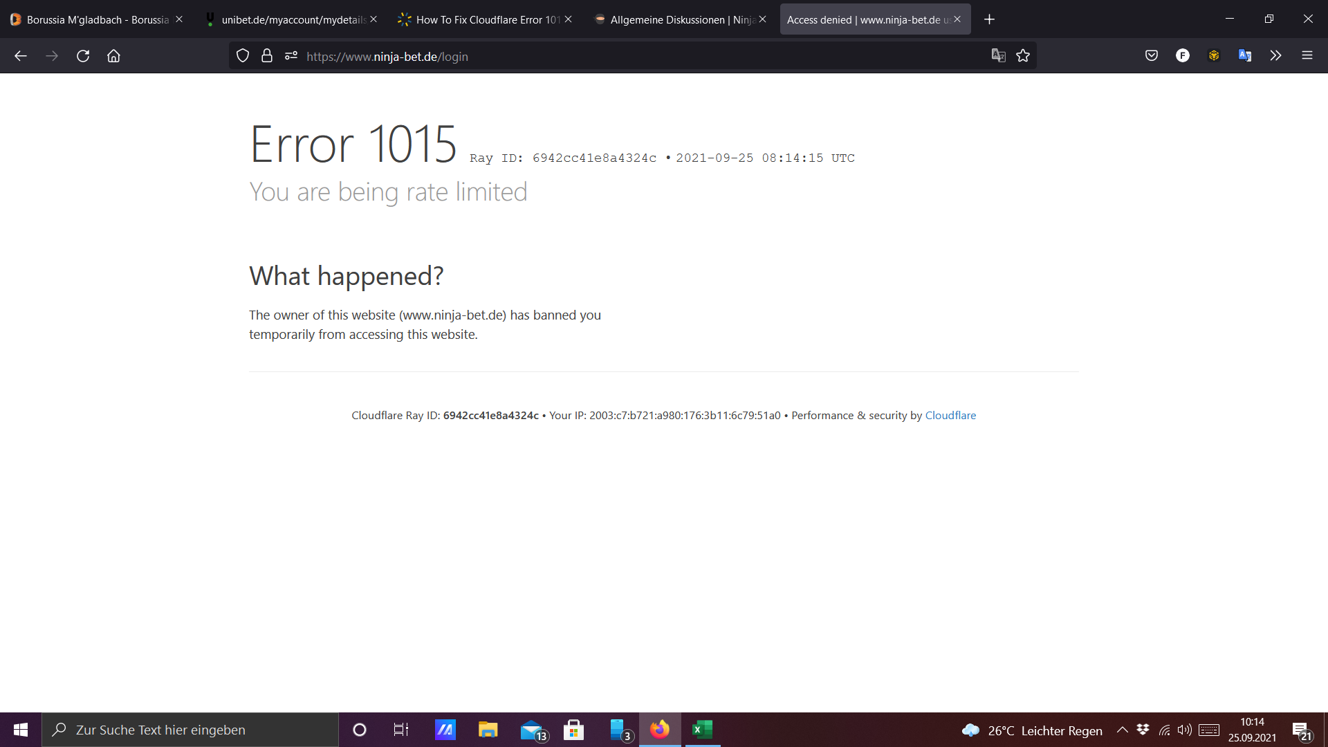Minimize the Firefox window
Screen dimensions: 1328x747
click(1230, 19)
